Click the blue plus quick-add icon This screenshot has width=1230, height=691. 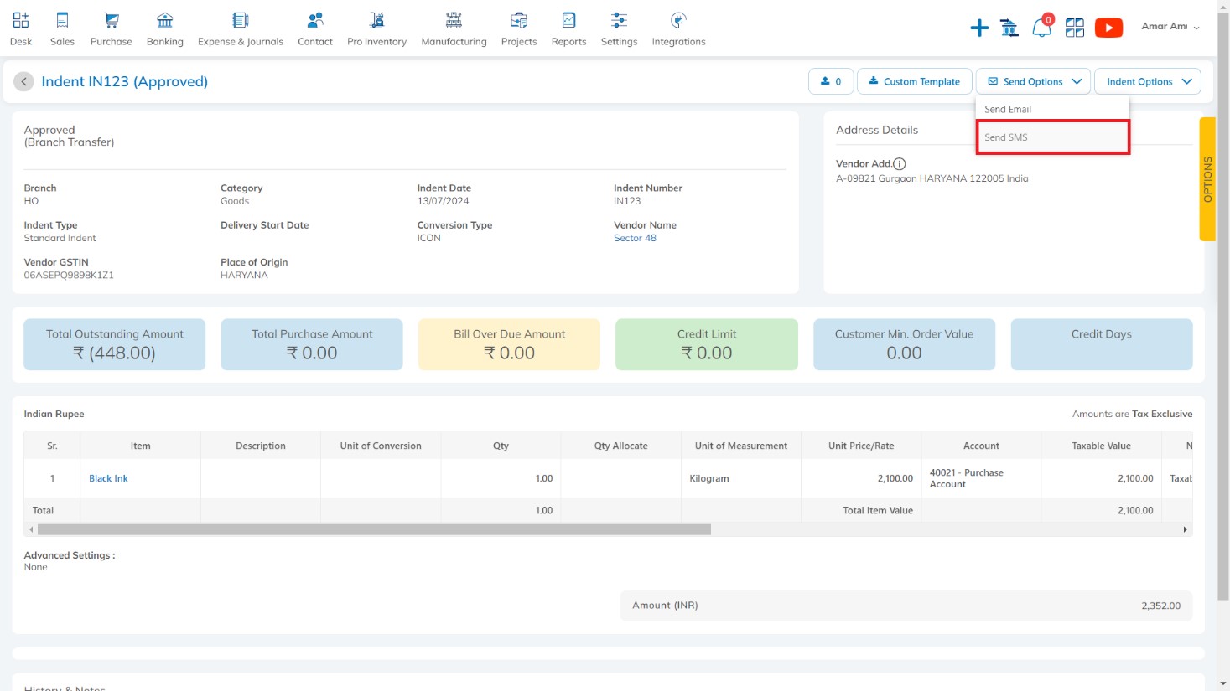click(x=979, y=28)
